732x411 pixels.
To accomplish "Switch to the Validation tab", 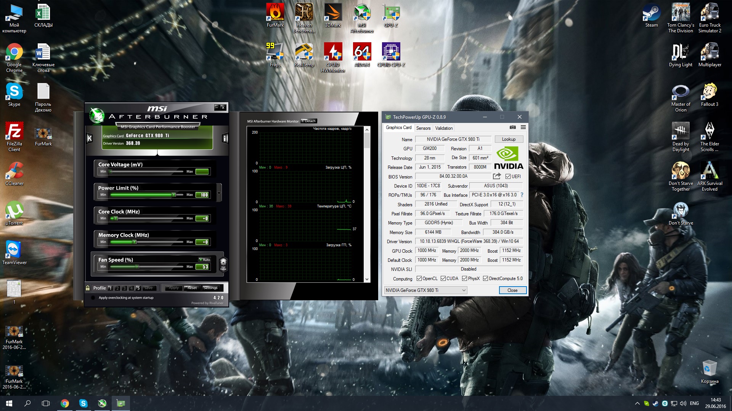I will [444, 128].
